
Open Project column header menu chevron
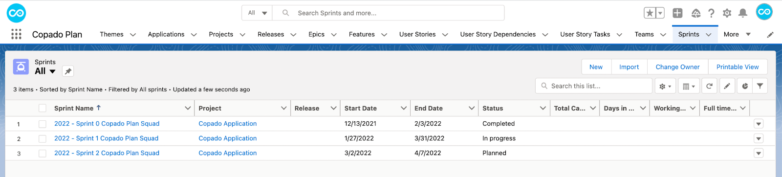pos(283,108)
